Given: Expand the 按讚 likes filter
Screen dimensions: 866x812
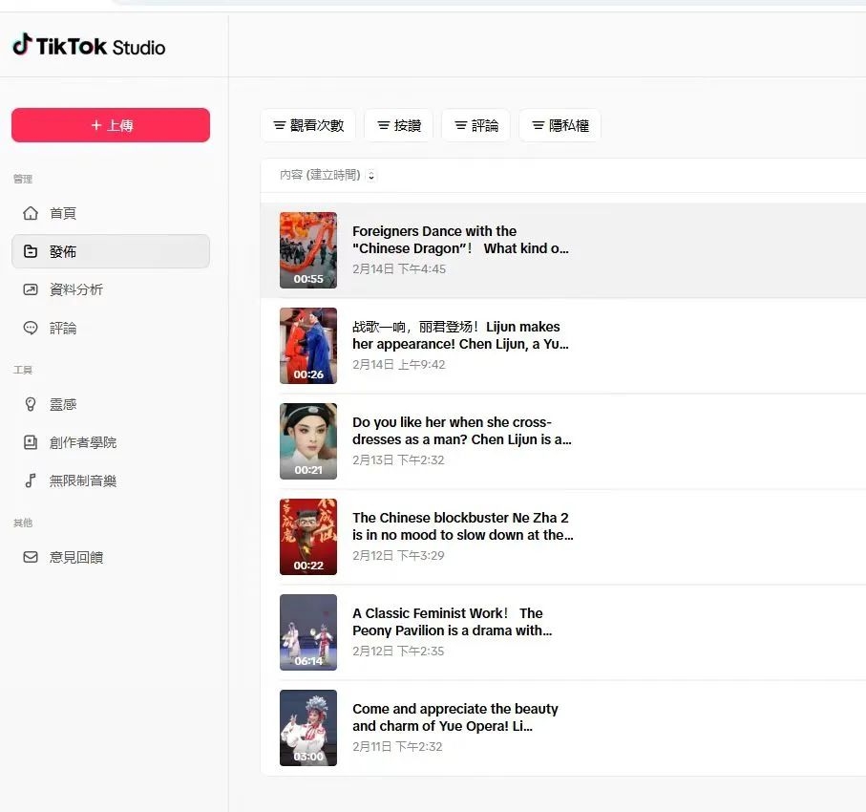Looking at the screenshot, I should tap(398, 125).
